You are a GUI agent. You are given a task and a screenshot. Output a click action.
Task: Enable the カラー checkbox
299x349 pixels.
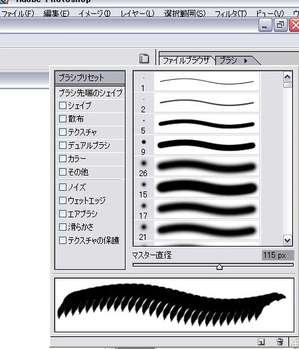click(62, 159)
